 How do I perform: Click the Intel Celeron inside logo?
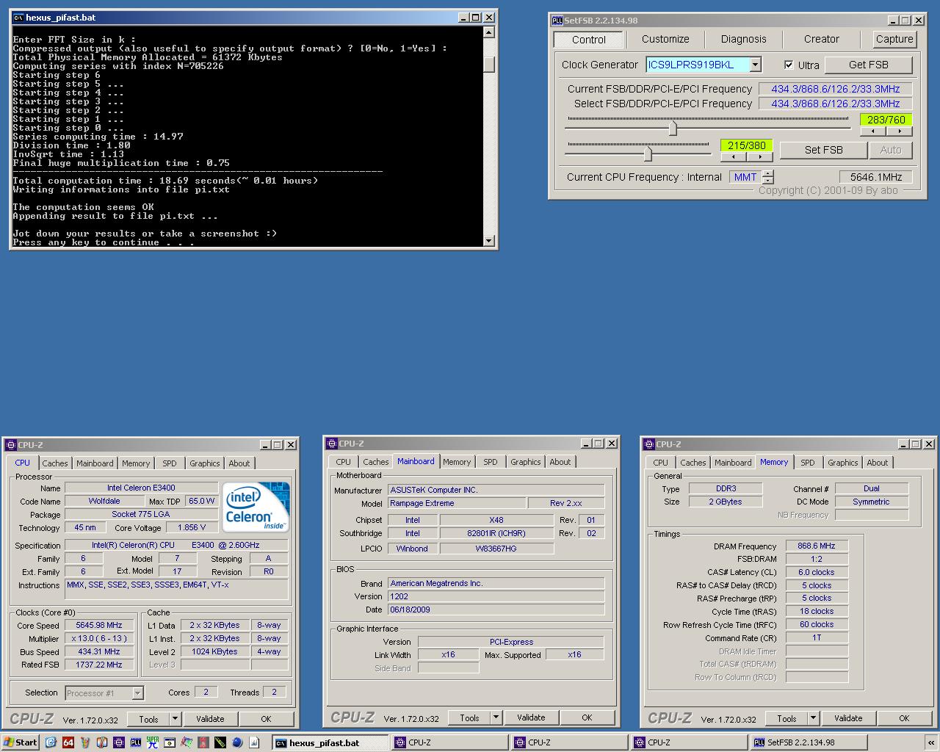click(x=256, y=507)
